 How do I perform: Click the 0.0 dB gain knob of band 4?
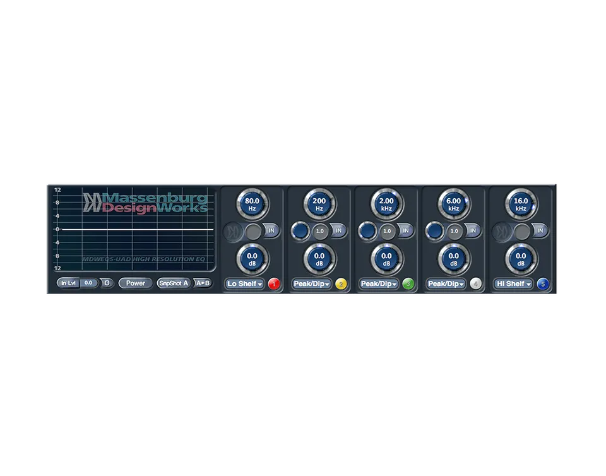click(x=454, y=259)
